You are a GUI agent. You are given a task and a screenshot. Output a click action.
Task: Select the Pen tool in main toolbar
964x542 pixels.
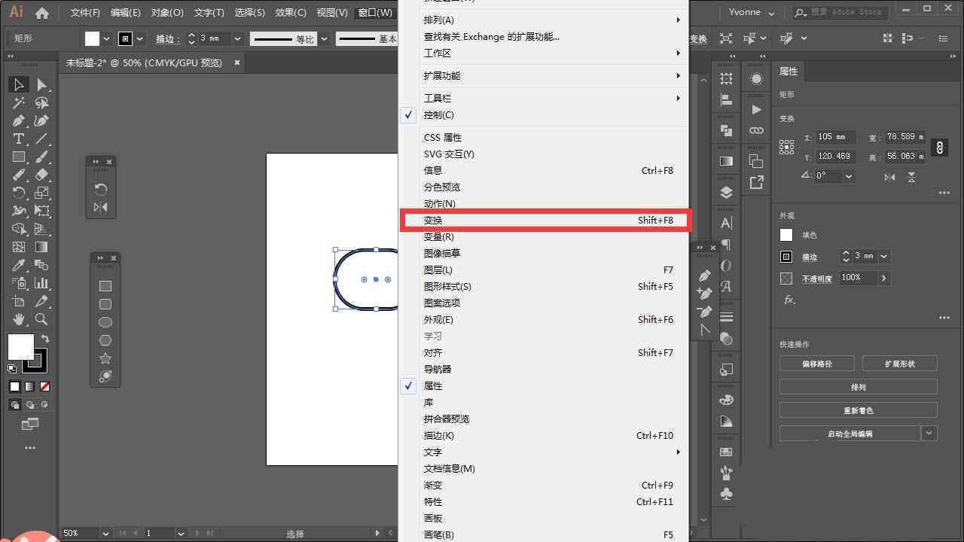(x=19, y=121)
